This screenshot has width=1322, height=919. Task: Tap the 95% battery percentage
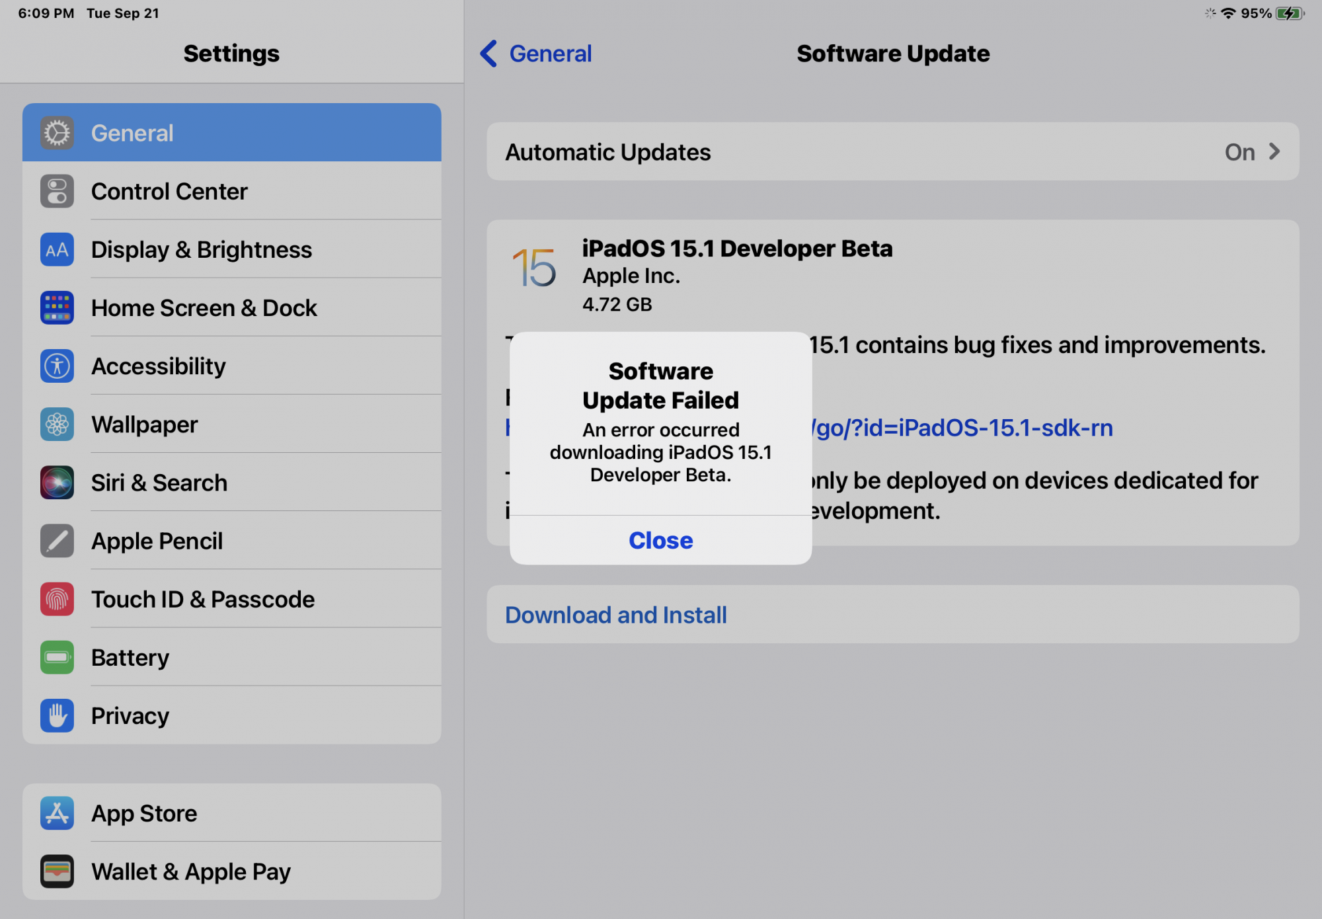pos(1256,13)
